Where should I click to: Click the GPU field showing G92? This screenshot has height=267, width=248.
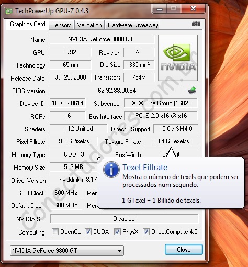[x=71, y=52]
